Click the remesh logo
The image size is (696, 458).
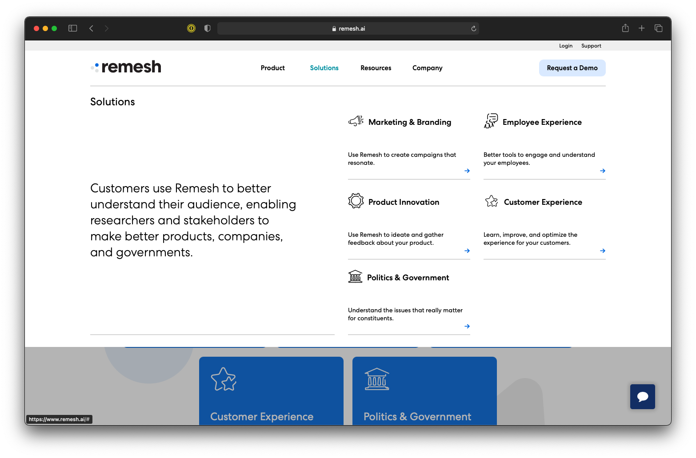tap(126, 67)
